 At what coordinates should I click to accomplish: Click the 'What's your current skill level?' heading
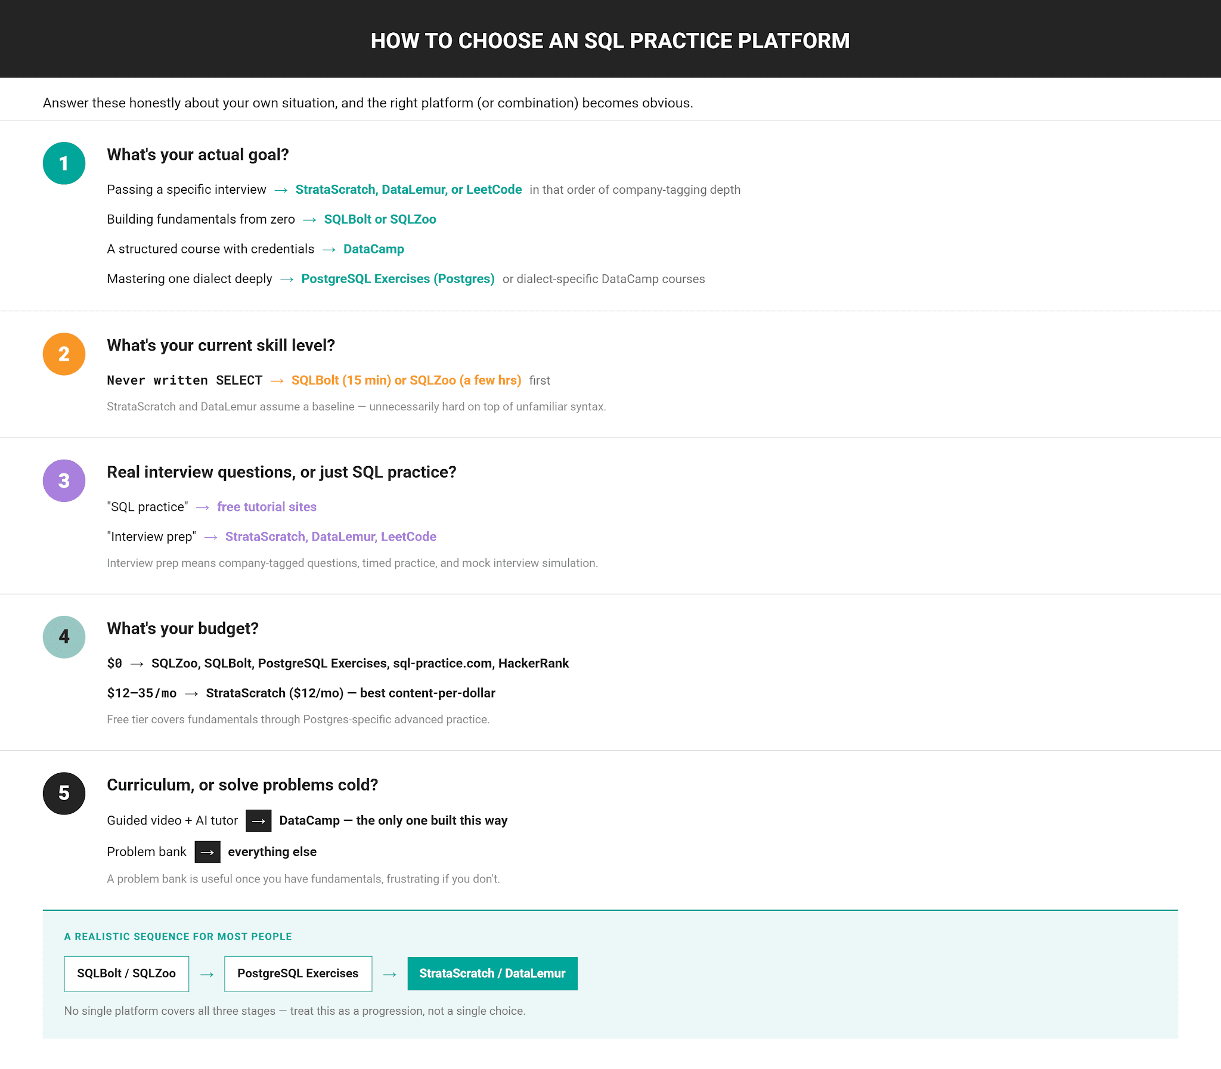click(x=221, y=346)
